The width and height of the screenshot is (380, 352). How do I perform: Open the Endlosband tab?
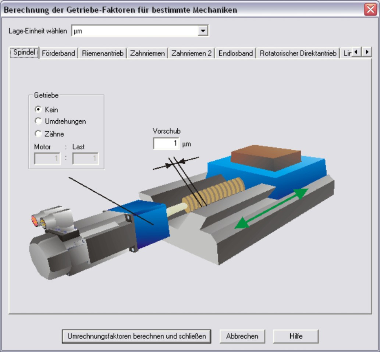[235, 53]
